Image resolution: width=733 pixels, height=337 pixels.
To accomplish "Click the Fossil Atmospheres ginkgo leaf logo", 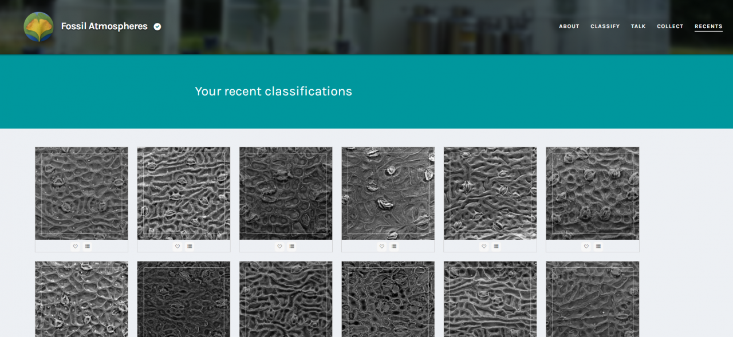I will coord(38,27).
